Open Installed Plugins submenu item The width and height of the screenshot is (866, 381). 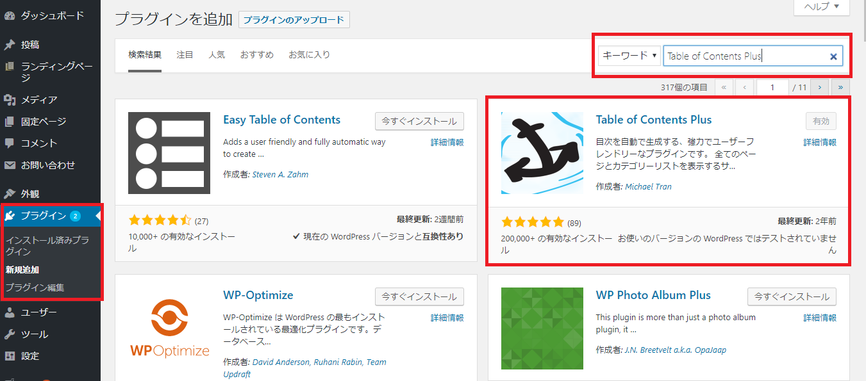coord(47,247)
